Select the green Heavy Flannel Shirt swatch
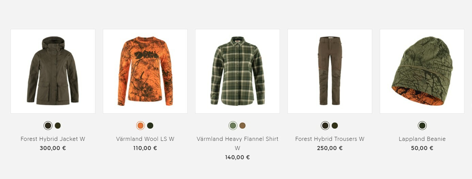This screenshot has height=179, width=472. tap(233, 126)
